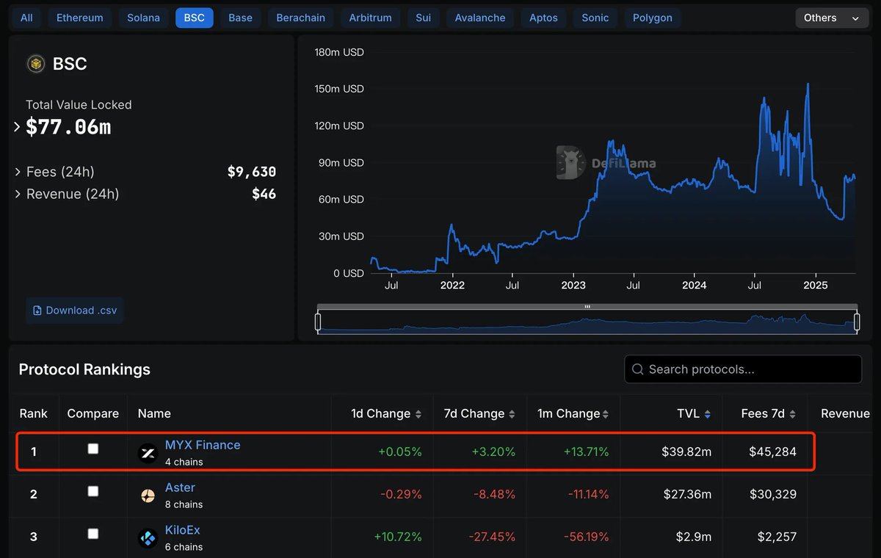Click the '8 chains' label under Aster
This screenshot has height=558, width=881.
[184, 504]
